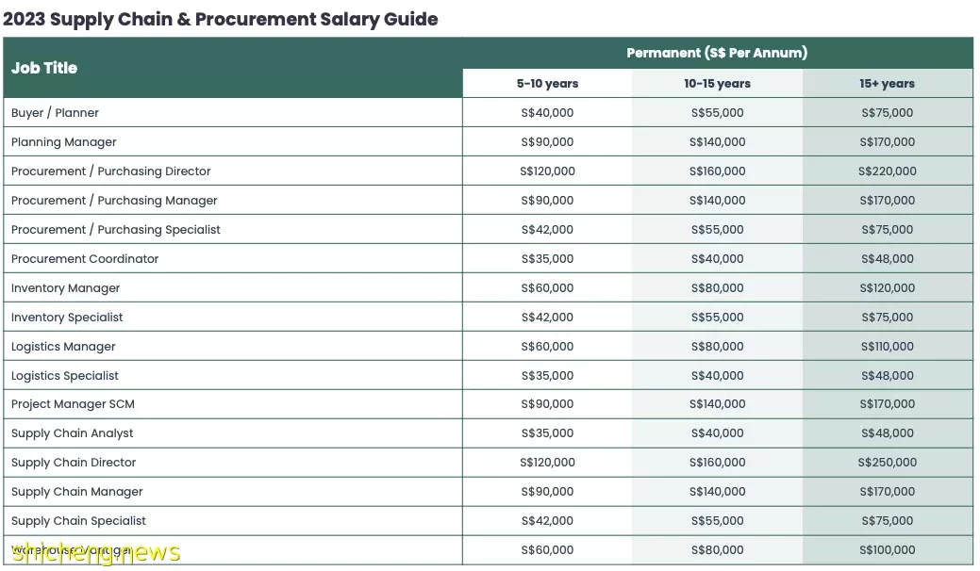The image size is (980, 571).
Task: Click the 2023 Supply Chain Salary Guide title
Action: [220, 20]
